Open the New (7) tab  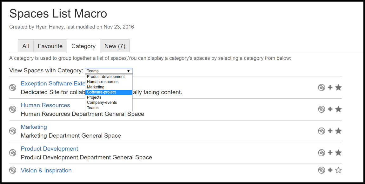(115, 46)
